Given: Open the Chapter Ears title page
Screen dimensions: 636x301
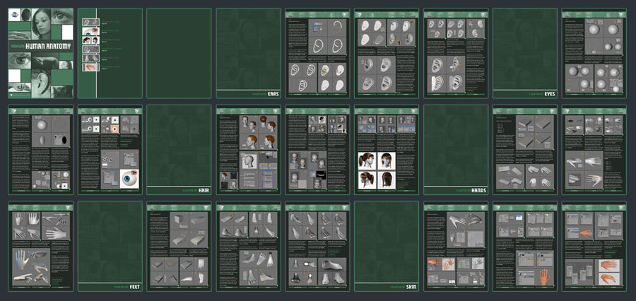Looking at the screenshot, I should 248,53.
